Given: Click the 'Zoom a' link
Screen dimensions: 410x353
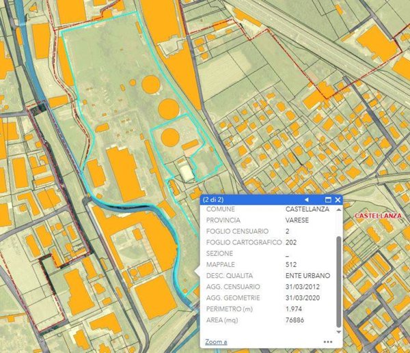Looking at the screenshot, I should 216,342.
